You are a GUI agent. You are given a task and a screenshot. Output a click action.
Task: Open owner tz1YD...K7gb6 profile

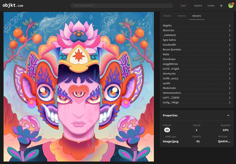tap(171, 69)
